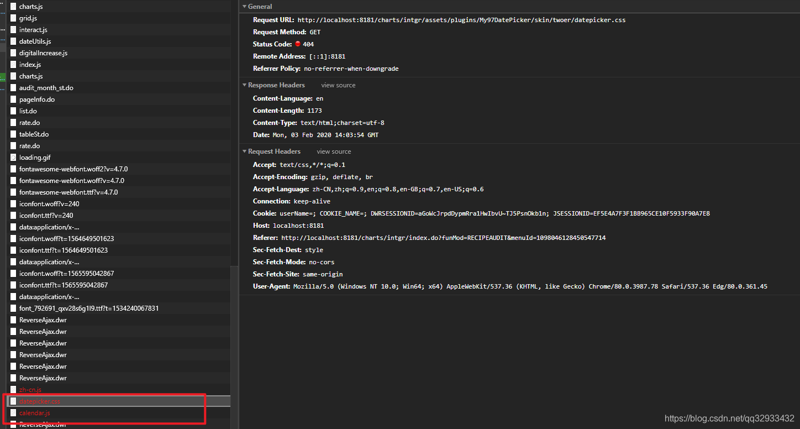
Task: Select the iconfont.woff?t=1565595042867 request
Action: [119, 274]
